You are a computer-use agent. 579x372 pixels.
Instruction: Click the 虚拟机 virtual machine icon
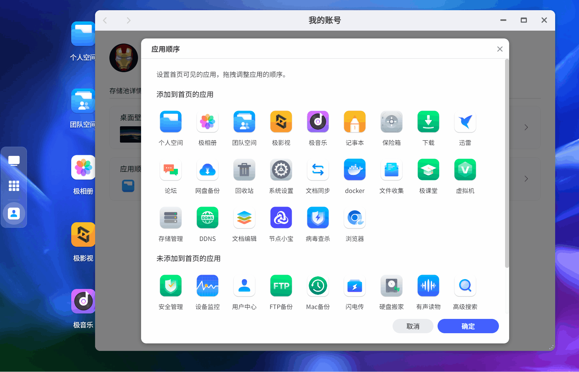[x=465, y=169]
